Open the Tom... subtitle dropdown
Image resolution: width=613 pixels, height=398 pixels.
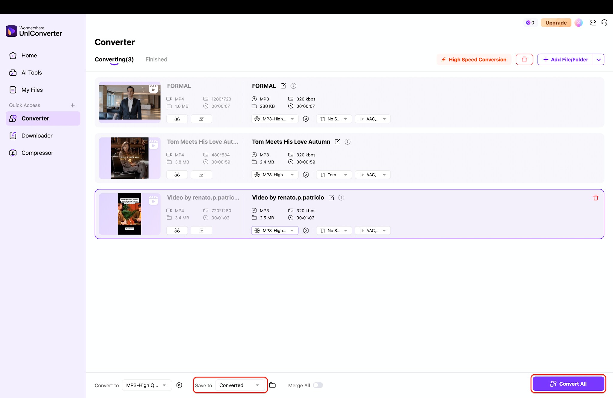point(334,175)
